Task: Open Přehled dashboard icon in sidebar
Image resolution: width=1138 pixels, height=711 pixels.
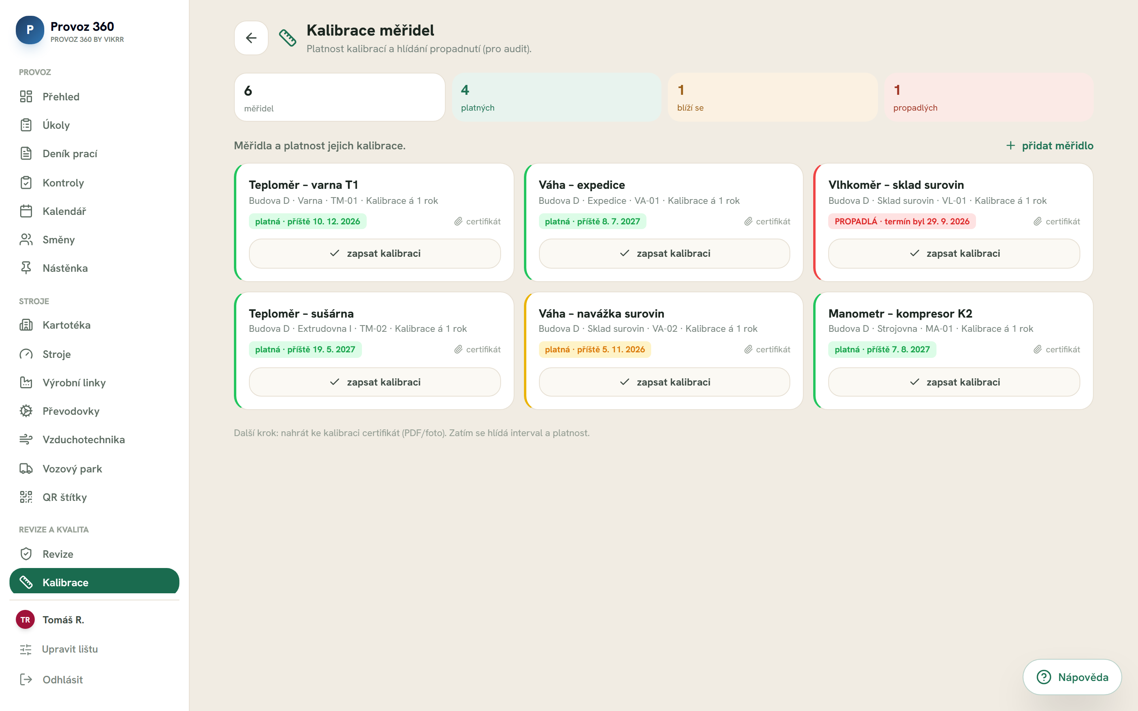Action: [x=26, y=96]
